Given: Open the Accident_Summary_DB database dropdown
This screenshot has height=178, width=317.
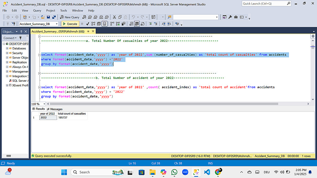Looking at the screenshot, I should [x=57, y=24].
